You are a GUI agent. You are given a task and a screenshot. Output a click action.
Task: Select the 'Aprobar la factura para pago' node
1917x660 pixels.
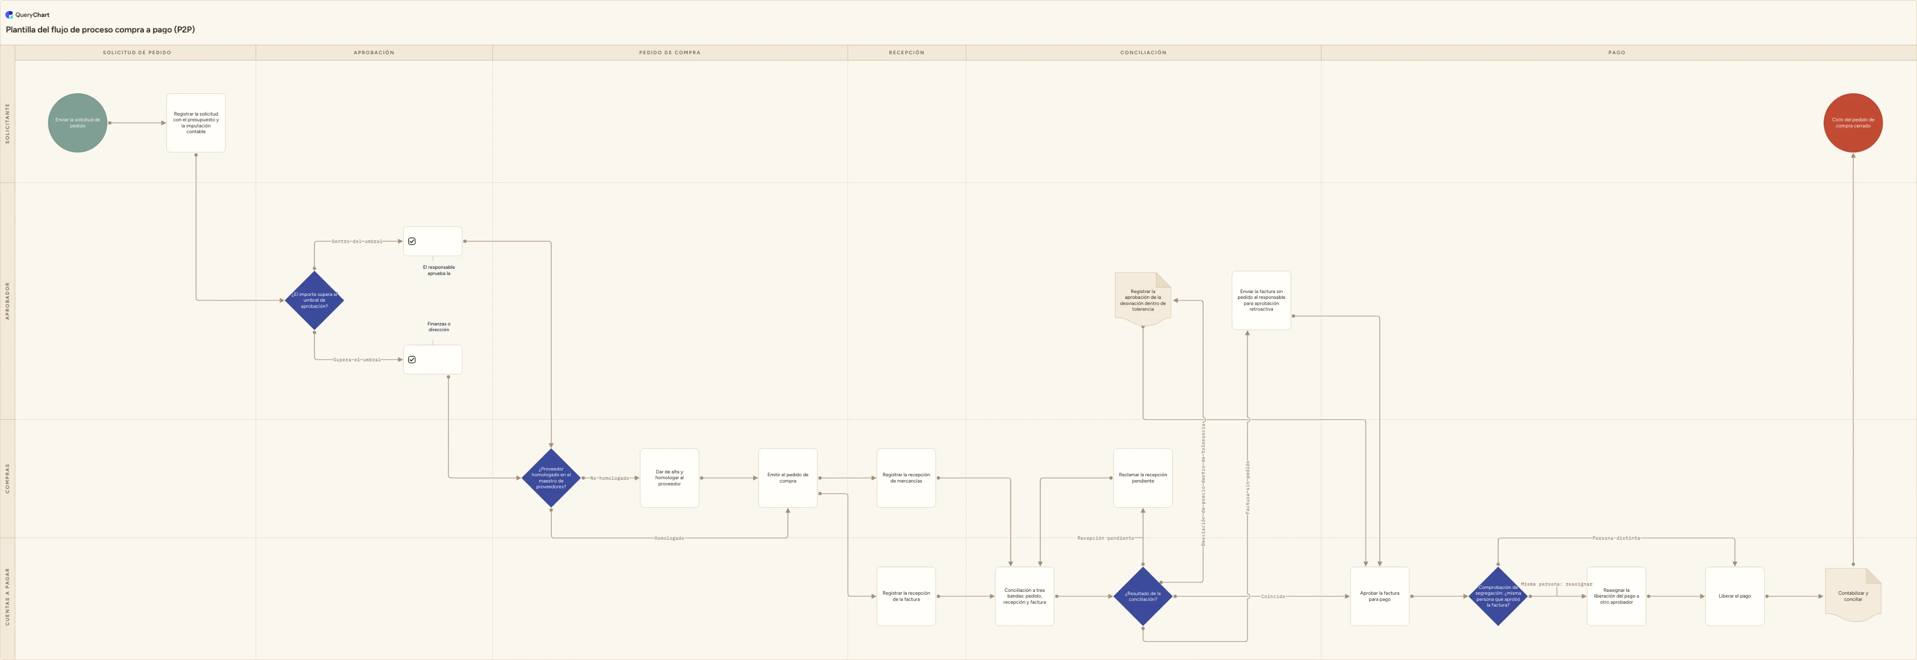(1379, 596)
